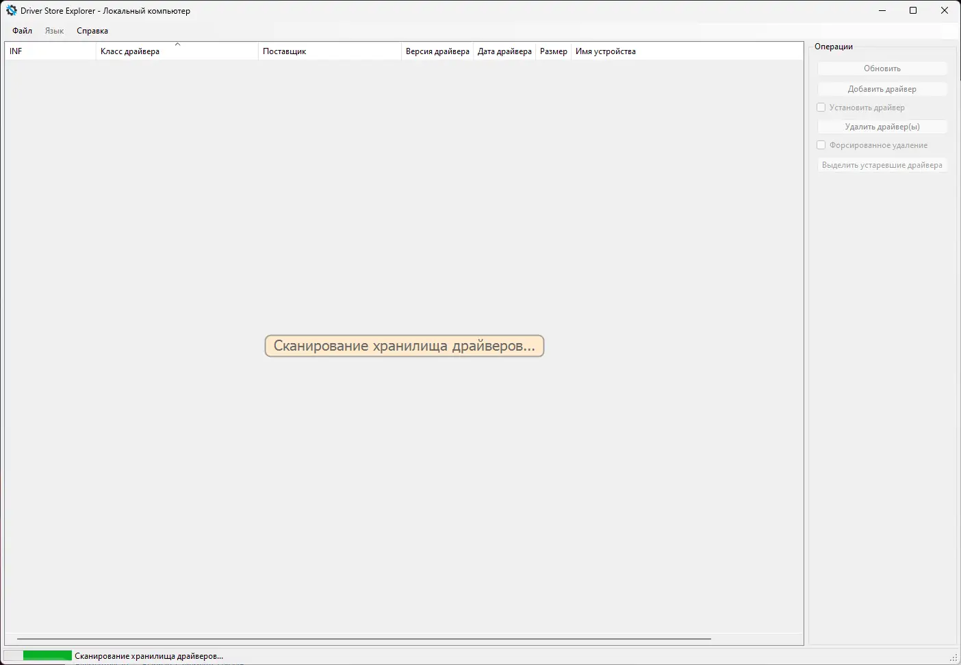Enable the Установить драйвер checkbox
This screenshot has width=961, height=665.
pos(821,107)
